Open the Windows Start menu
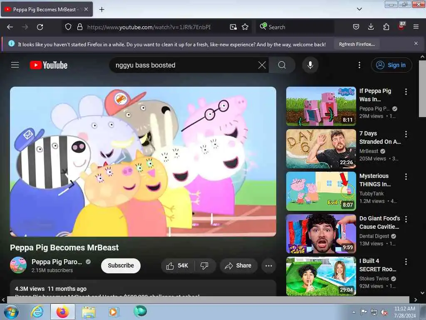426x320 pixels. [11, 312]
